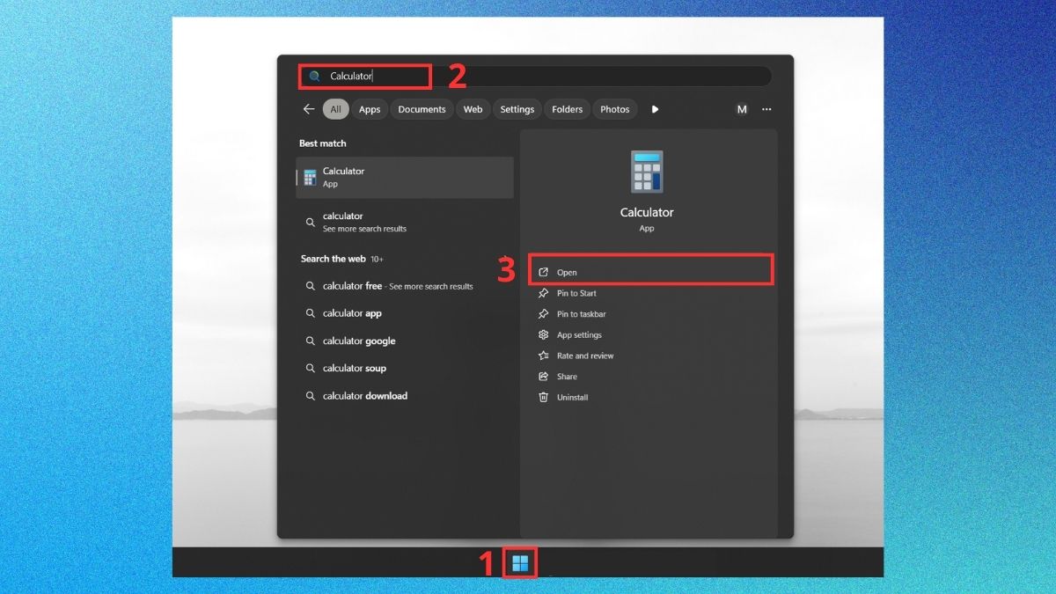This screenshot has width=1056, height=594.
Task: Switch to the Apps filter tab
Action: [370, 109]
